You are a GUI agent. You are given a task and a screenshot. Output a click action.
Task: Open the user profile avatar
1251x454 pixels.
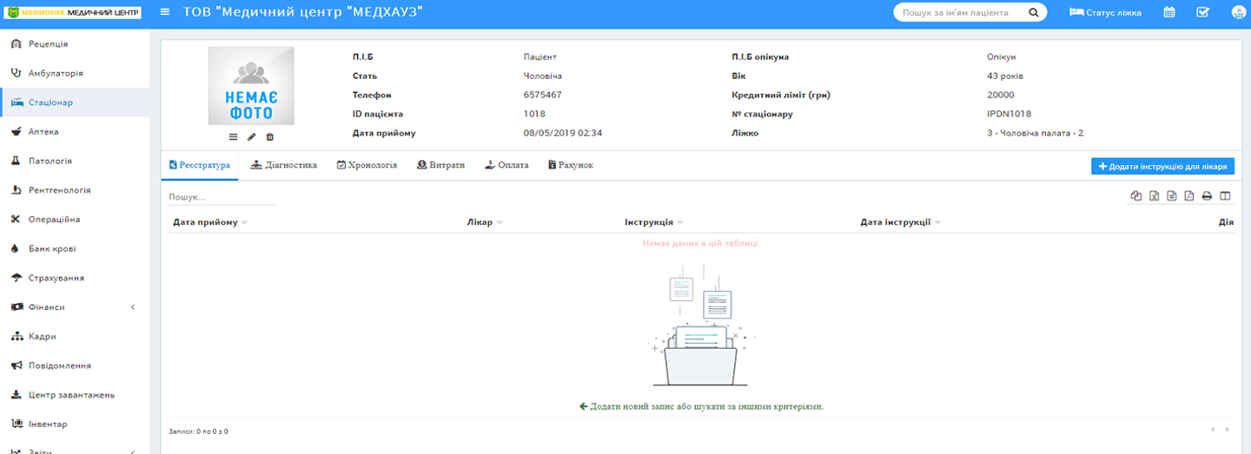click(1240, 12)
